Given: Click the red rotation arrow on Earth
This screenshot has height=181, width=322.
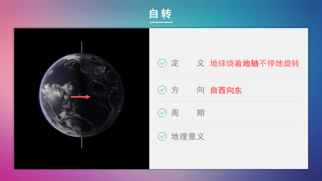Looking at the screenshot, I should [80, 96].
